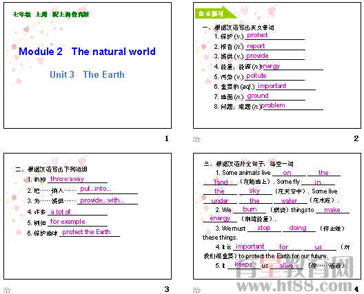Click the phrase "throw away" on slide 3
This screenshot has height=294, width=364.
(67, 179)
